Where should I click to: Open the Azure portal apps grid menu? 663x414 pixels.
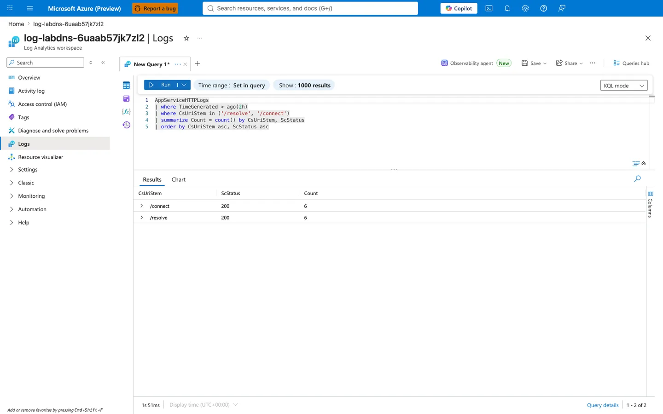[x=10, y=8]
